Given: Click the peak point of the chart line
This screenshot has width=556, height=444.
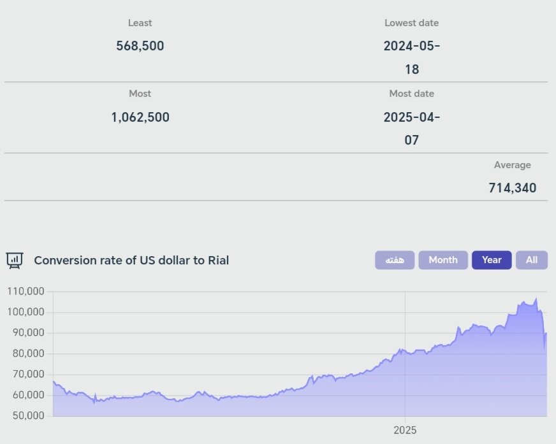Looking at the screenshot, I should (x=536, y=298).
